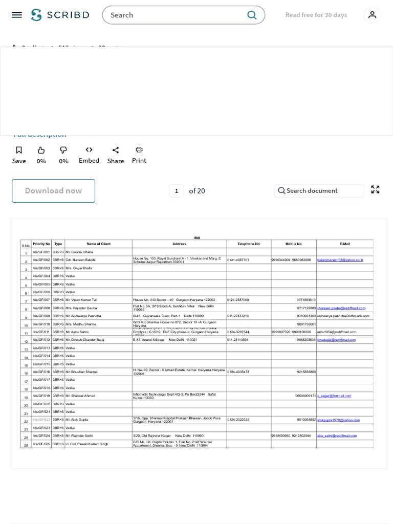Click the 'IRIS' table title
393x524 pixels.
[x=197, y=238]
